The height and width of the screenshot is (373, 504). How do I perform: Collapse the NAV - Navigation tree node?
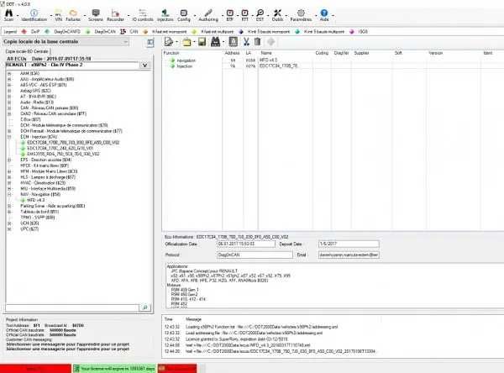9,194
